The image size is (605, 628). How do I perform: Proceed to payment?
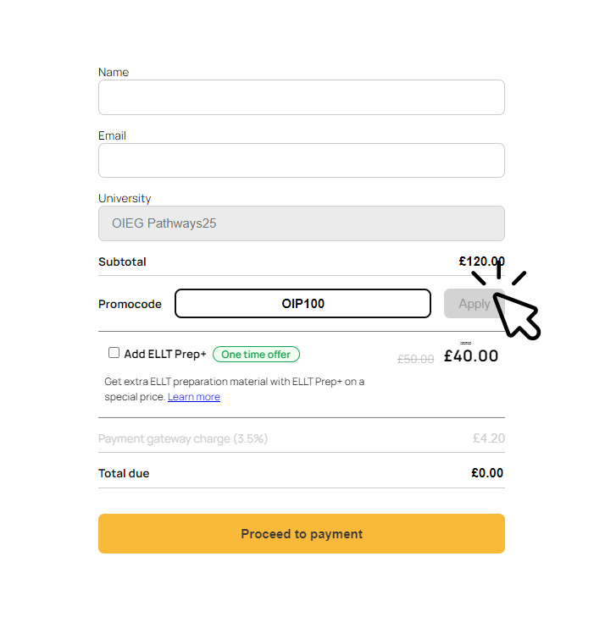pos(301,533)
